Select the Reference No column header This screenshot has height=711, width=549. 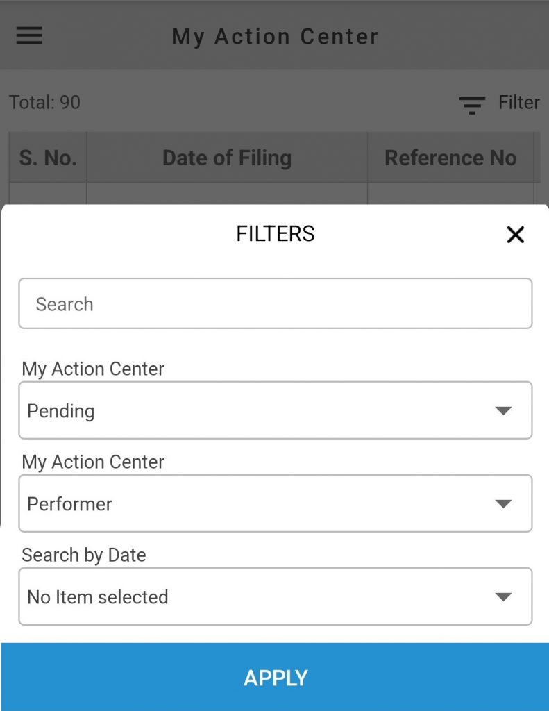pyautogui.click(x=450, y=158)
